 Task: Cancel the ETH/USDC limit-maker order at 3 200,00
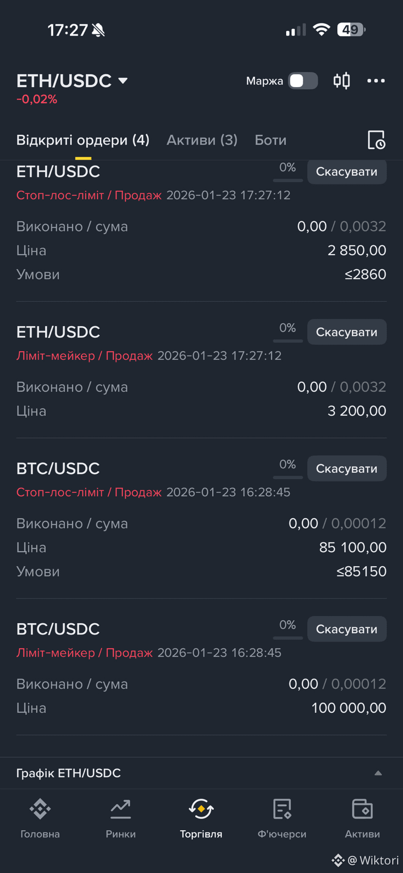[x=347, y=332]
